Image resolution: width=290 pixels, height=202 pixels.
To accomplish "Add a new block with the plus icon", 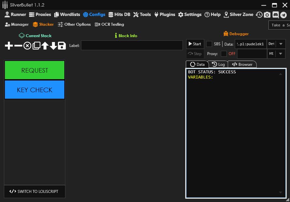I will (9, 46).
